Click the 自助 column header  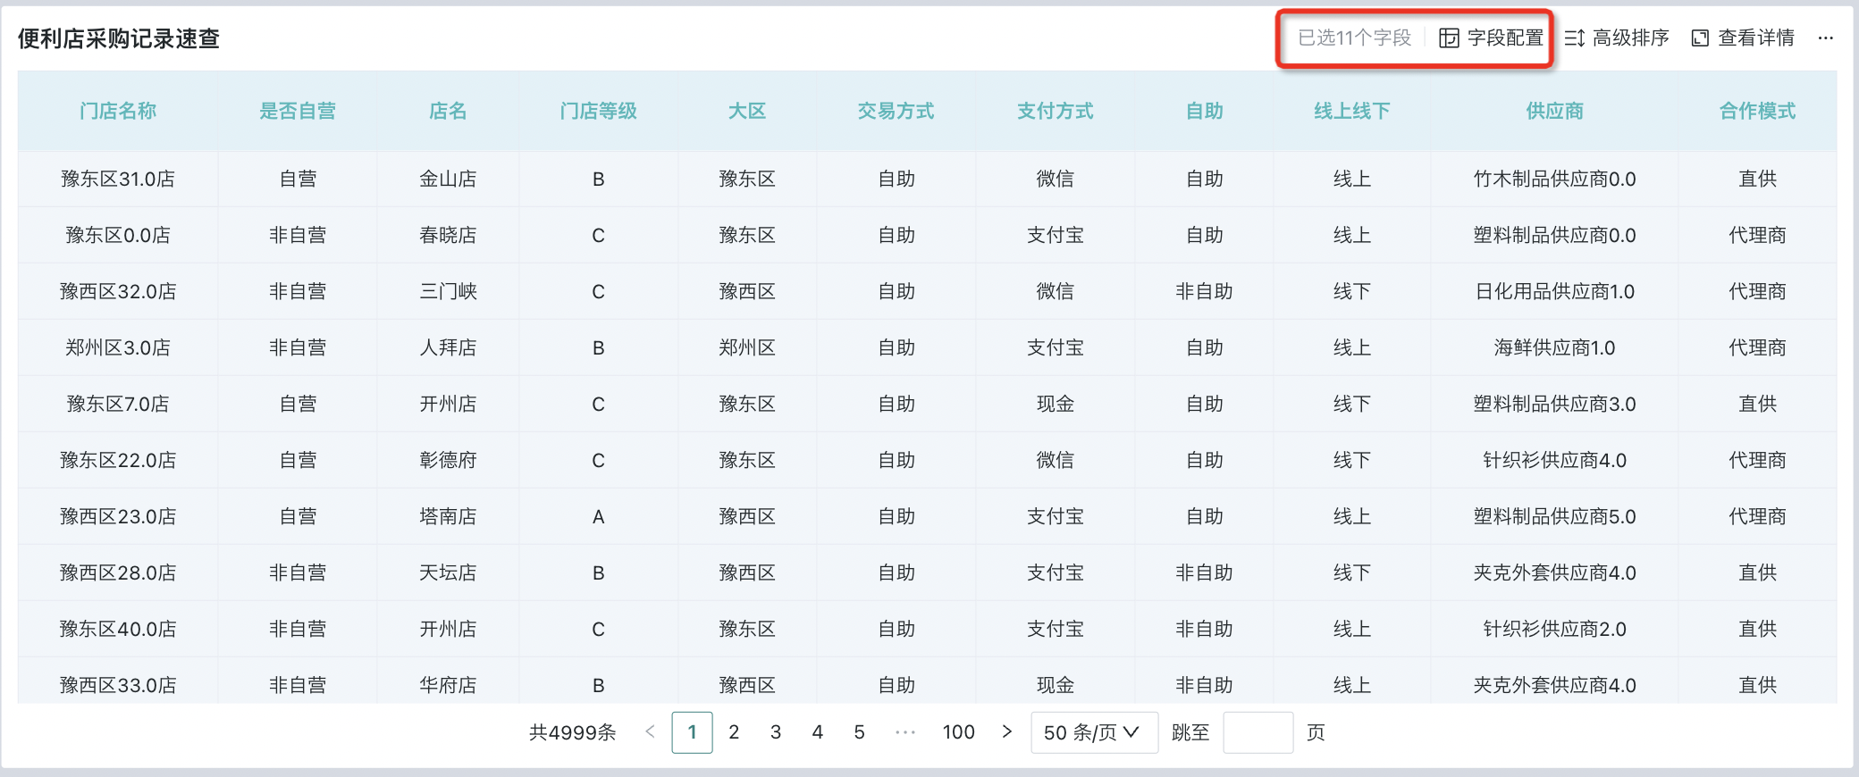(1205, 111)
